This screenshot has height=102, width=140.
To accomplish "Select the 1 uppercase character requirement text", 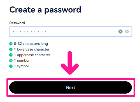I will [x=32, y=55].
